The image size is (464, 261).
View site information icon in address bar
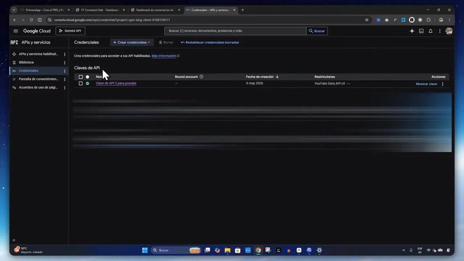point(49,20)
